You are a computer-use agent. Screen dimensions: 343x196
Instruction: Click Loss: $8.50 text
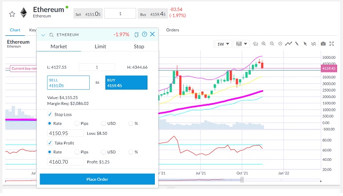(x=97, y=133)
